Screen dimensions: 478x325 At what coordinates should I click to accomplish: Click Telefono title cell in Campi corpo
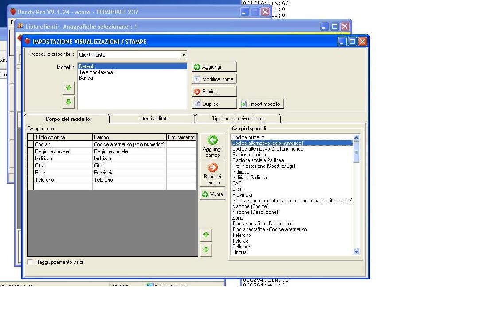pos(63,180)
